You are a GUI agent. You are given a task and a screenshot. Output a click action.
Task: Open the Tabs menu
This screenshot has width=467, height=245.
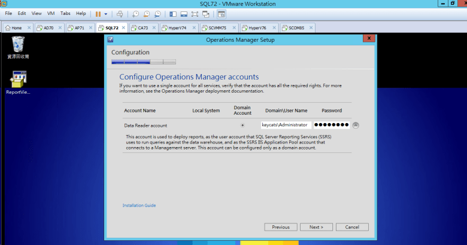tap(65, 13)
